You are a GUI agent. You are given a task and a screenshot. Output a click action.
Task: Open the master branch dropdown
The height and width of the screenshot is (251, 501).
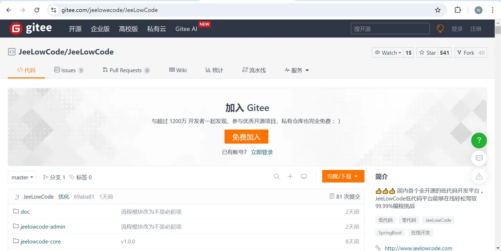[x=22, y=177]
